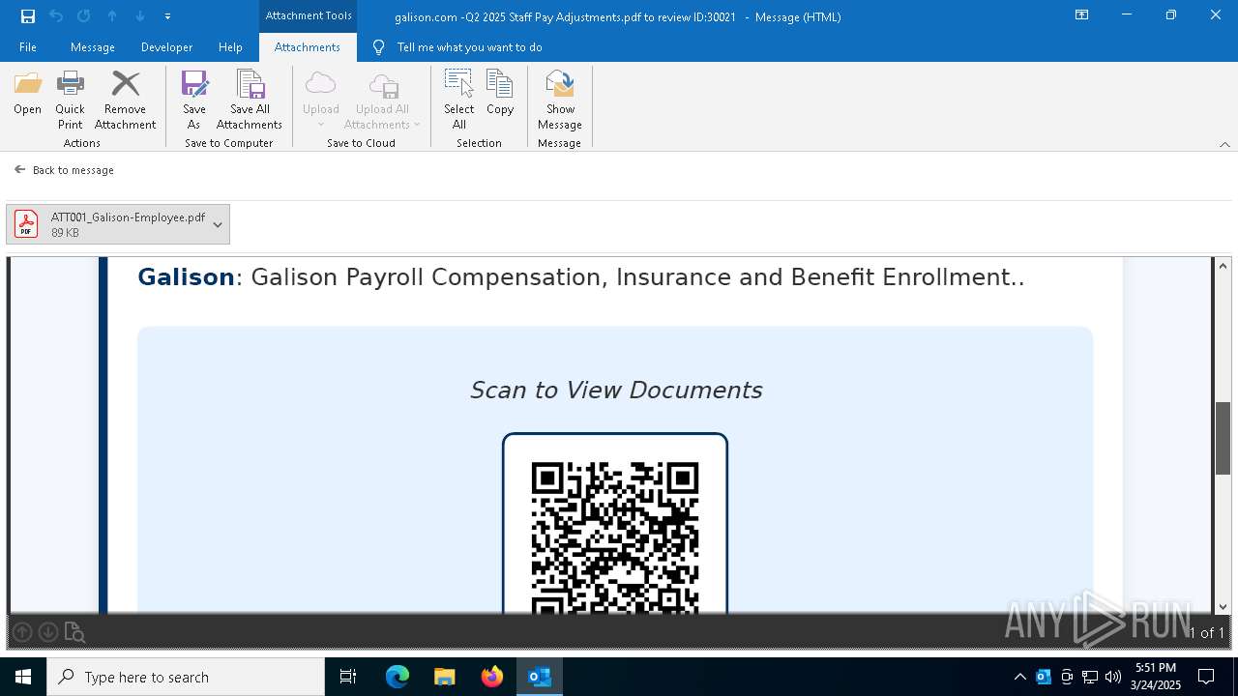
Task: Click preview pane scroll down arrow
Action: click(x=1223, y=607)
